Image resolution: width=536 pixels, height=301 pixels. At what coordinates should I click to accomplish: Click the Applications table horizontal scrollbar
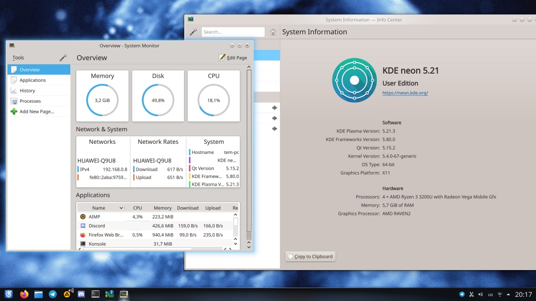pyautogui.click(x=153, y=249)
